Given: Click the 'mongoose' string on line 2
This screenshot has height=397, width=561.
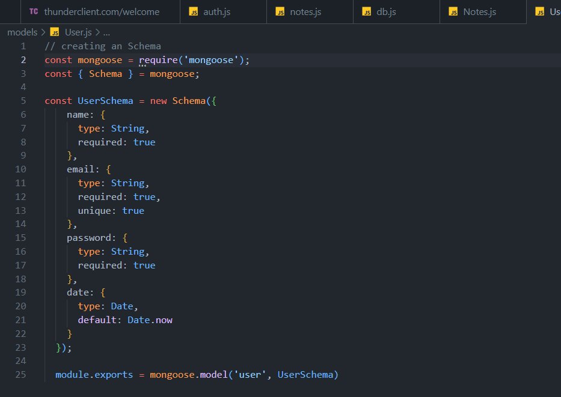Looking at the screenshot, I should coord(211,60).
